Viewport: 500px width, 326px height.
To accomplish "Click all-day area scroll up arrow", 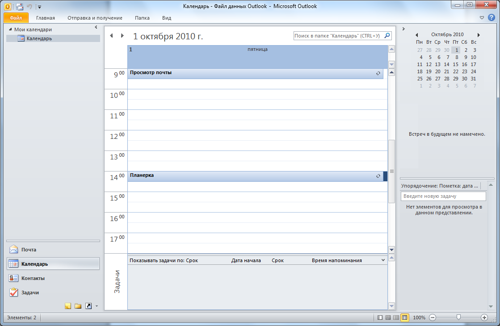I will (x=391, y=49).
